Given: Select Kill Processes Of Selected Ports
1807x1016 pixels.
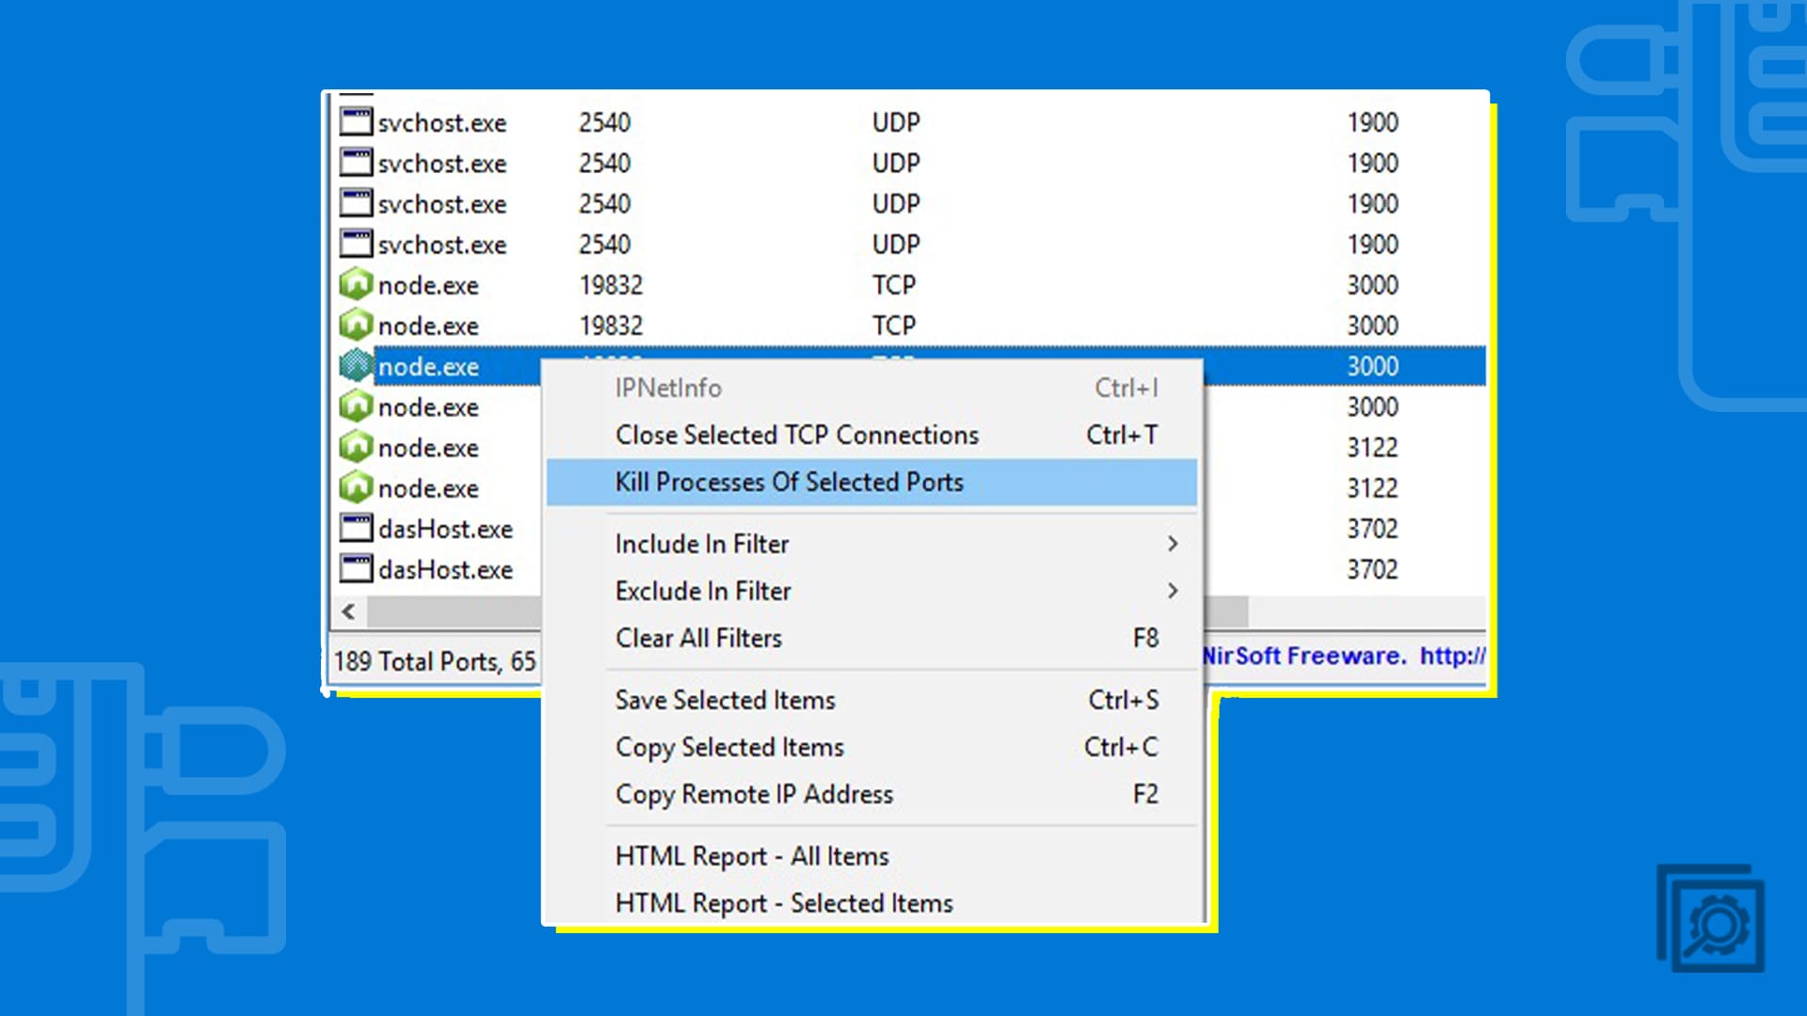Looking at the screenshot, I should click(x=789, y=482).
